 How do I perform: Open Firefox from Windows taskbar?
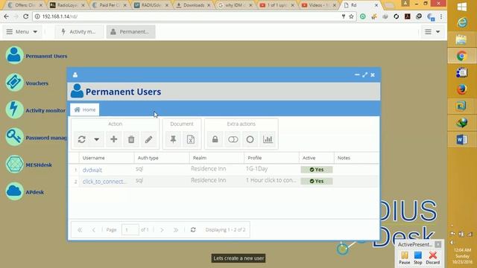462,89
